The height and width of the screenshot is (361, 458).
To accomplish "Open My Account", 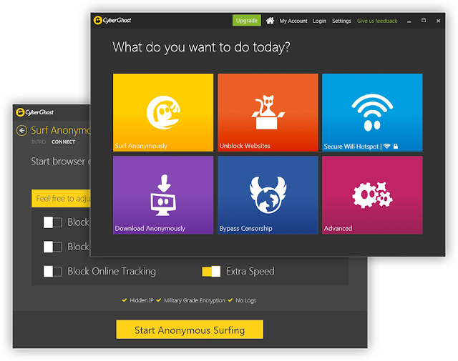I will click(x=293, y=21).
